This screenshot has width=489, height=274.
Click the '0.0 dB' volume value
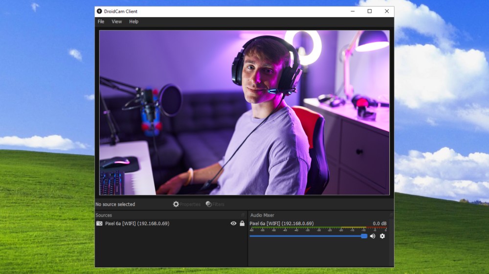pos(379,224)
